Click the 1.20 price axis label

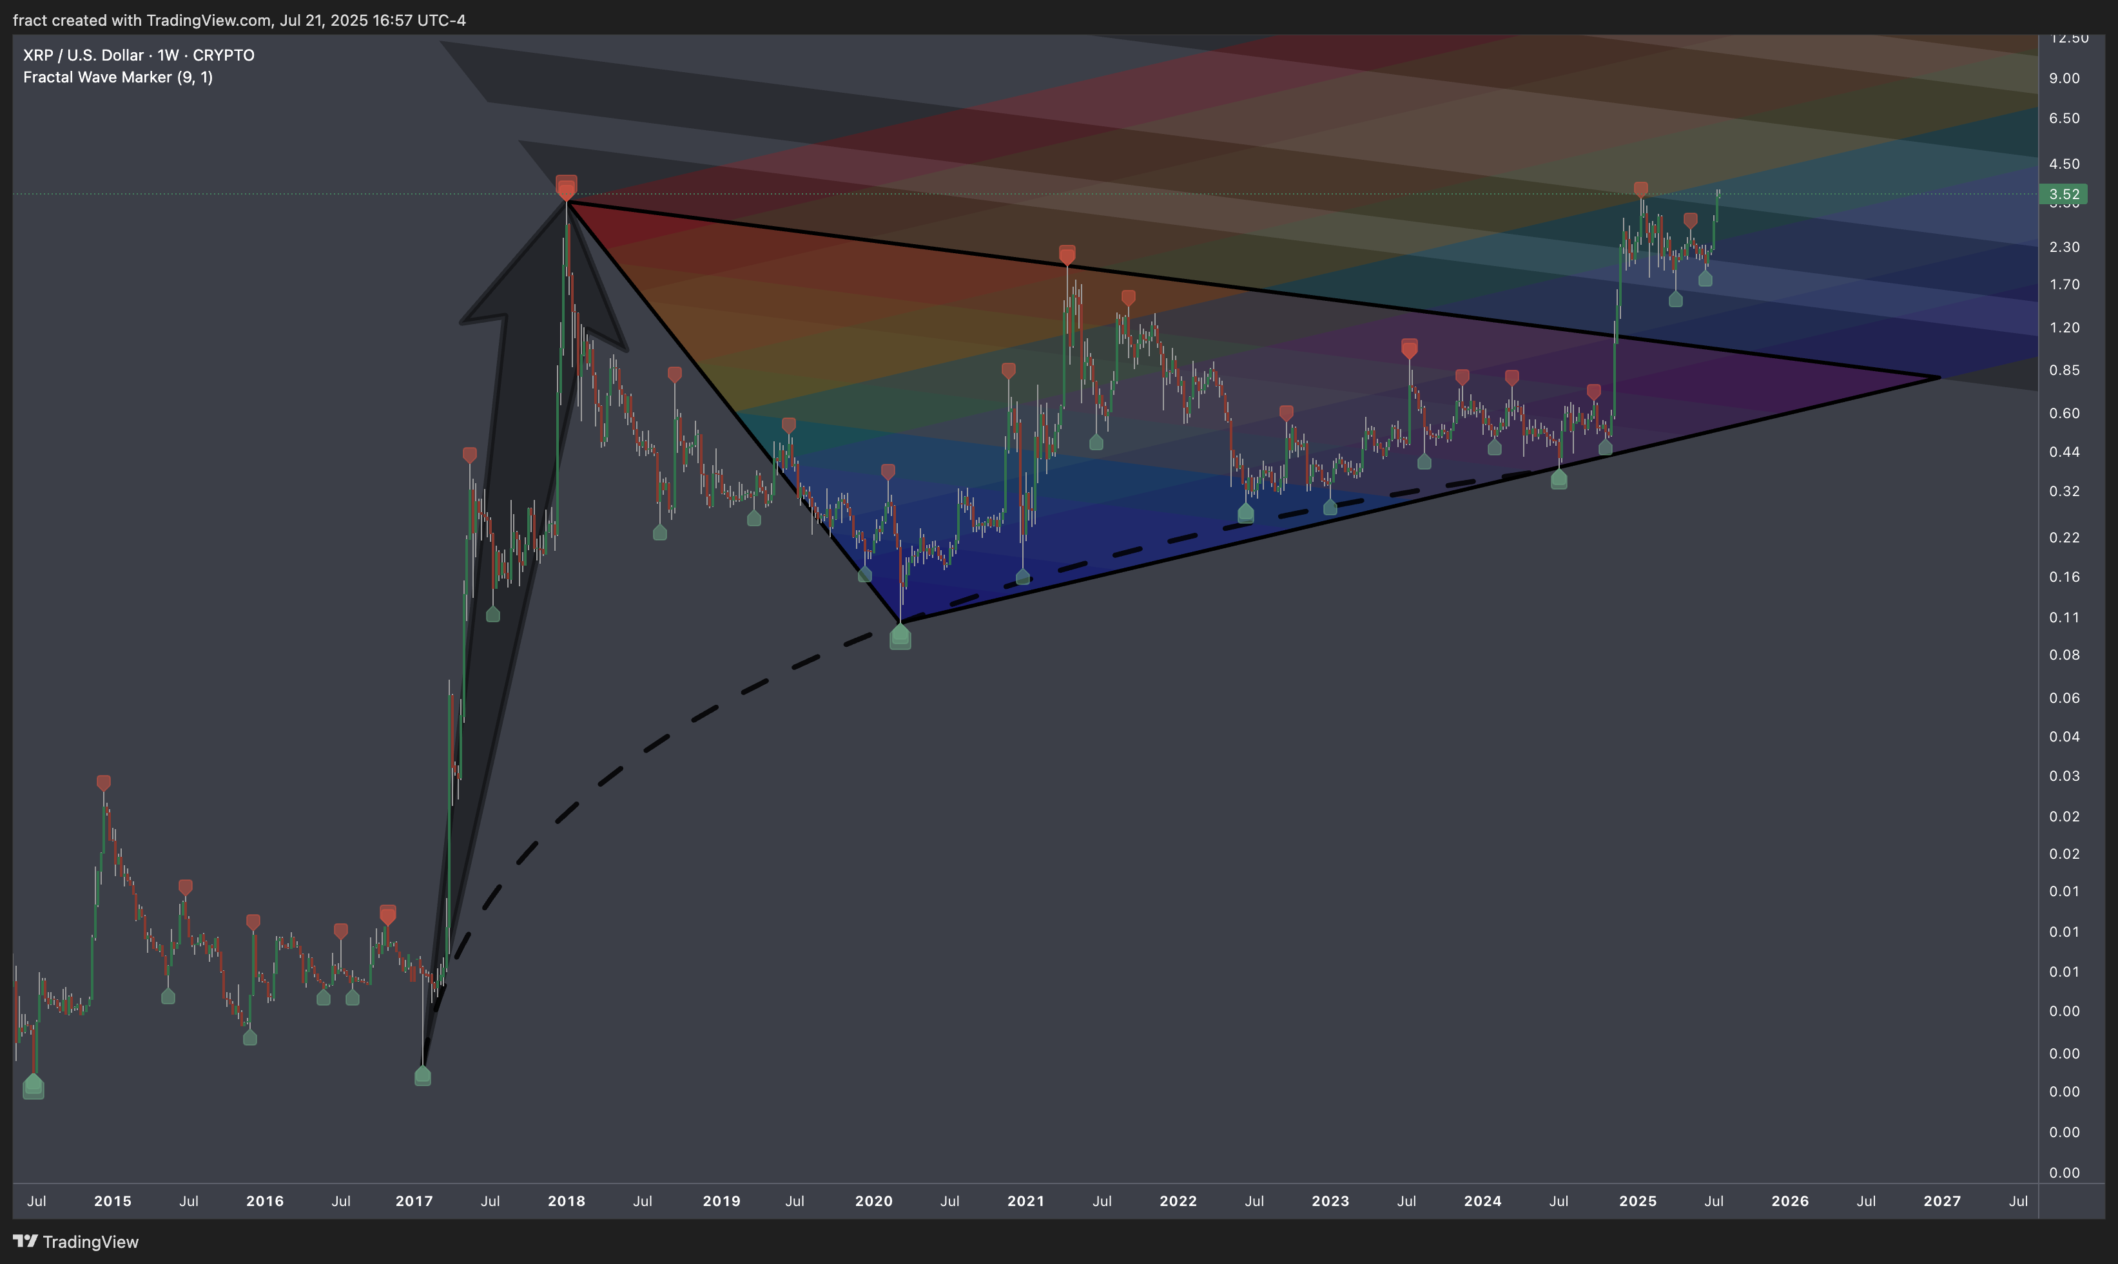(2063, 328)
